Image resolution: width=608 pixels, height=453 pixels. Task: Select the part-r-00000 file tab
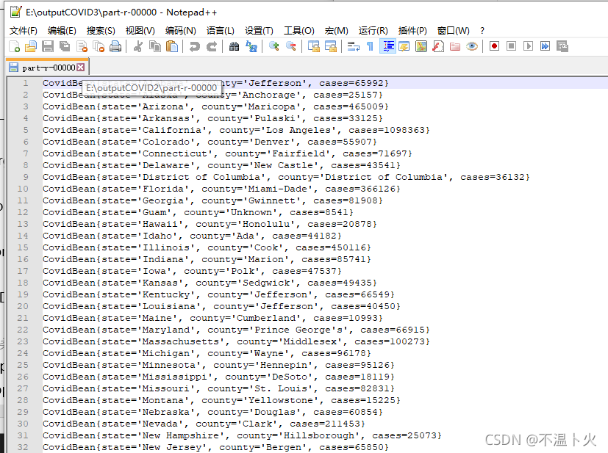tap(47, 68)
